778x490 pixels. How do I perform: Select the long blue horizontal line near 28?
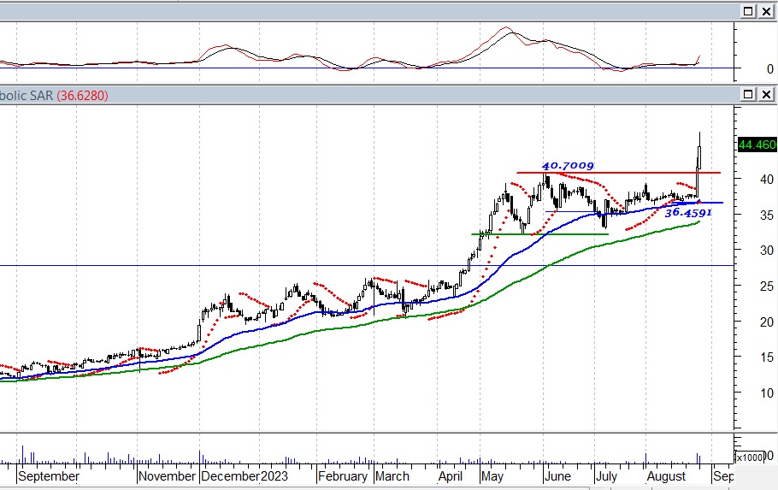256,266
